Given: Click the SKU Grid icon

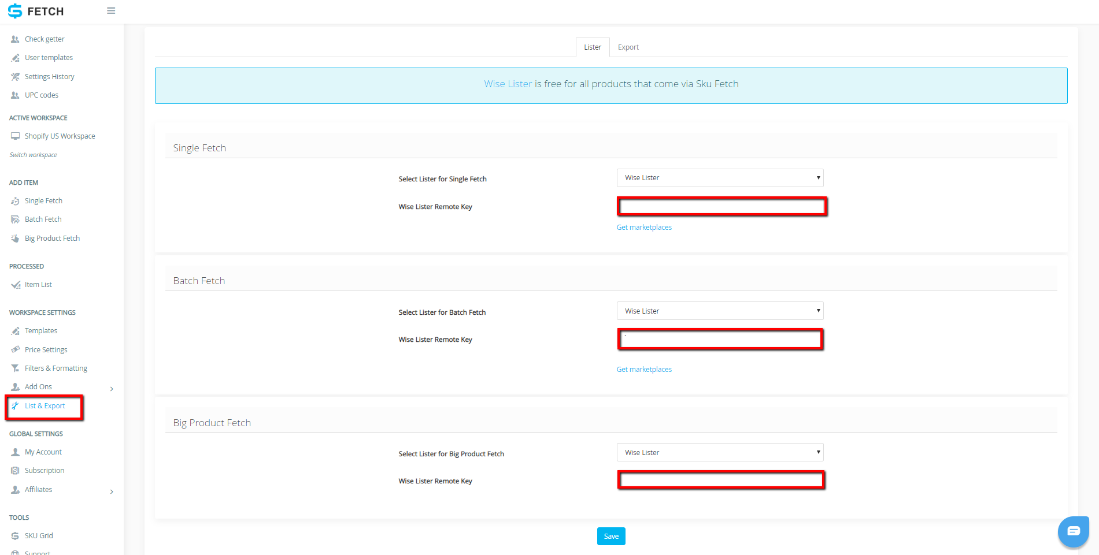Looking at the screenshot, I should coord(15,536).
